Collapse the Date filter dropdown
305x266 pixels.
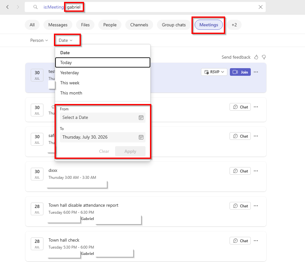[65, 41]
